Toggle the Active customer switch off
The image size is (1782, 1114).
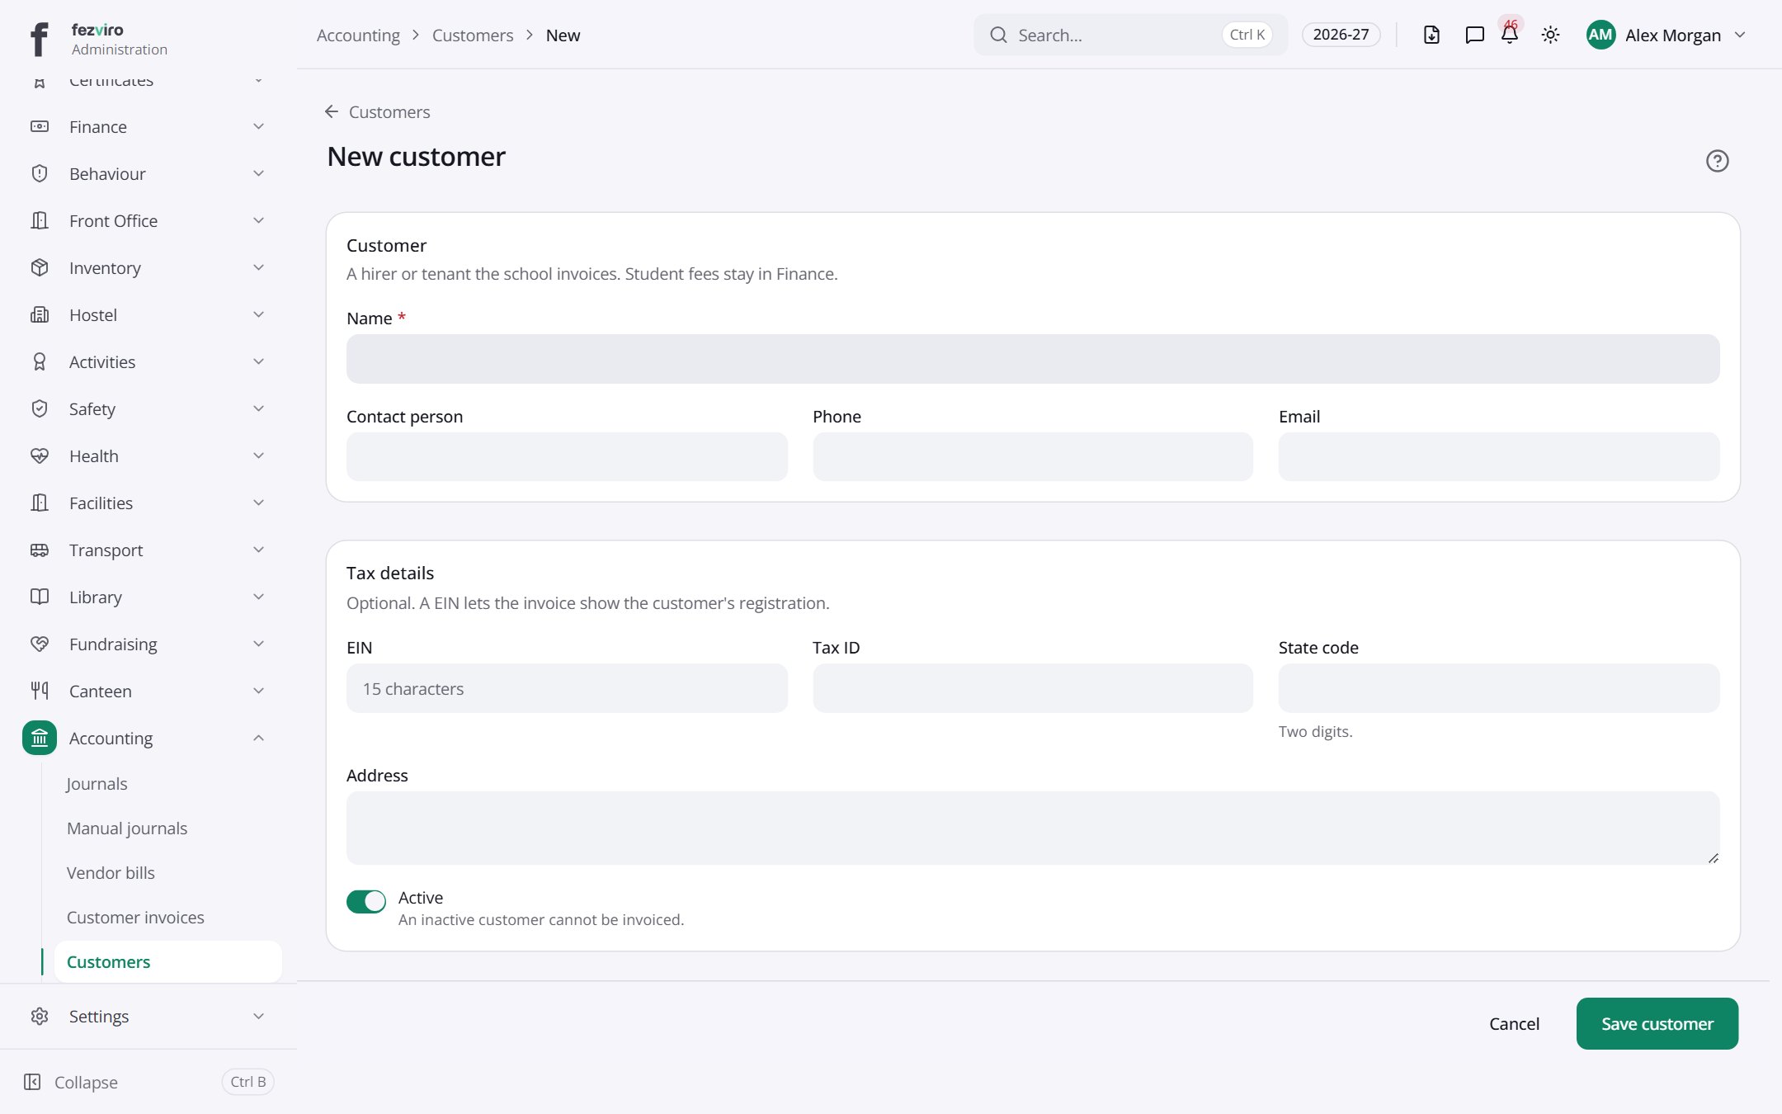tap(365, 902)
